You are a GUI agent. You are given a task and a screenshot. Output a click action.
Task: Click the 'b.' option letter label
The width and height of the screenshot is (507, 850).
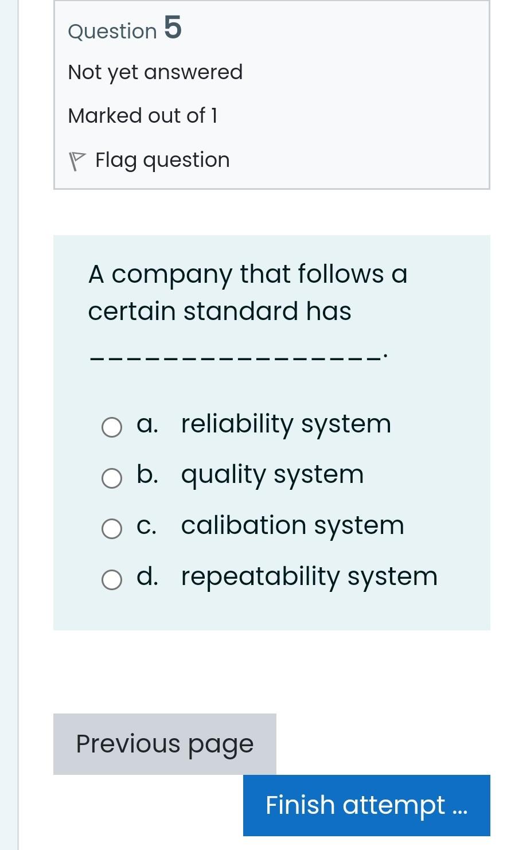(x=147, y=475)
